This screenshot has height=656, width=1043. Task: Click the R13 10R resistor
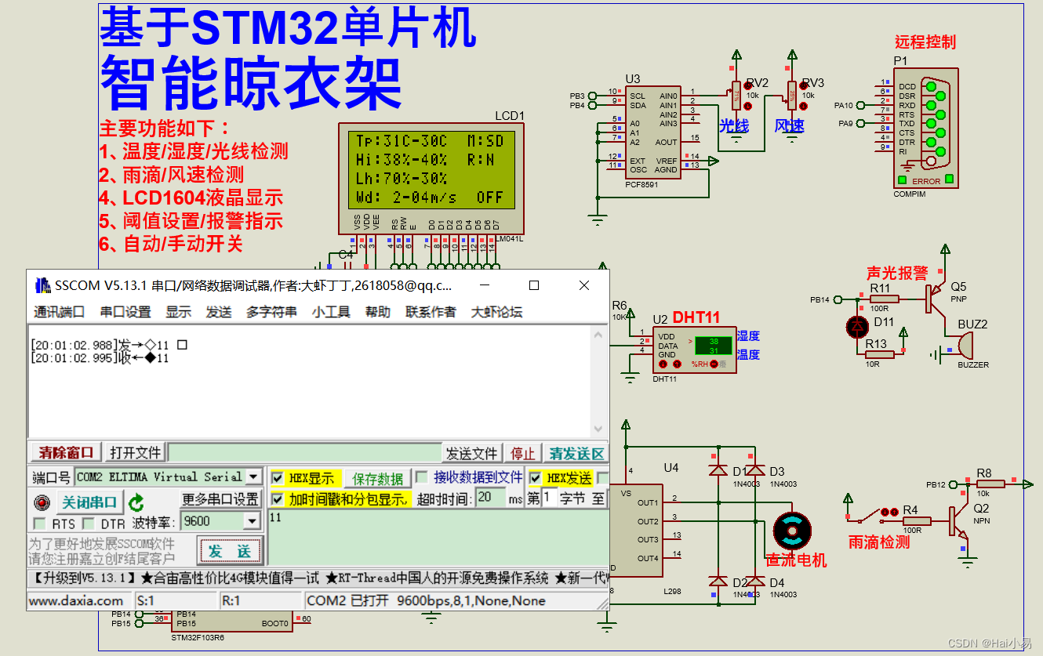880,353
